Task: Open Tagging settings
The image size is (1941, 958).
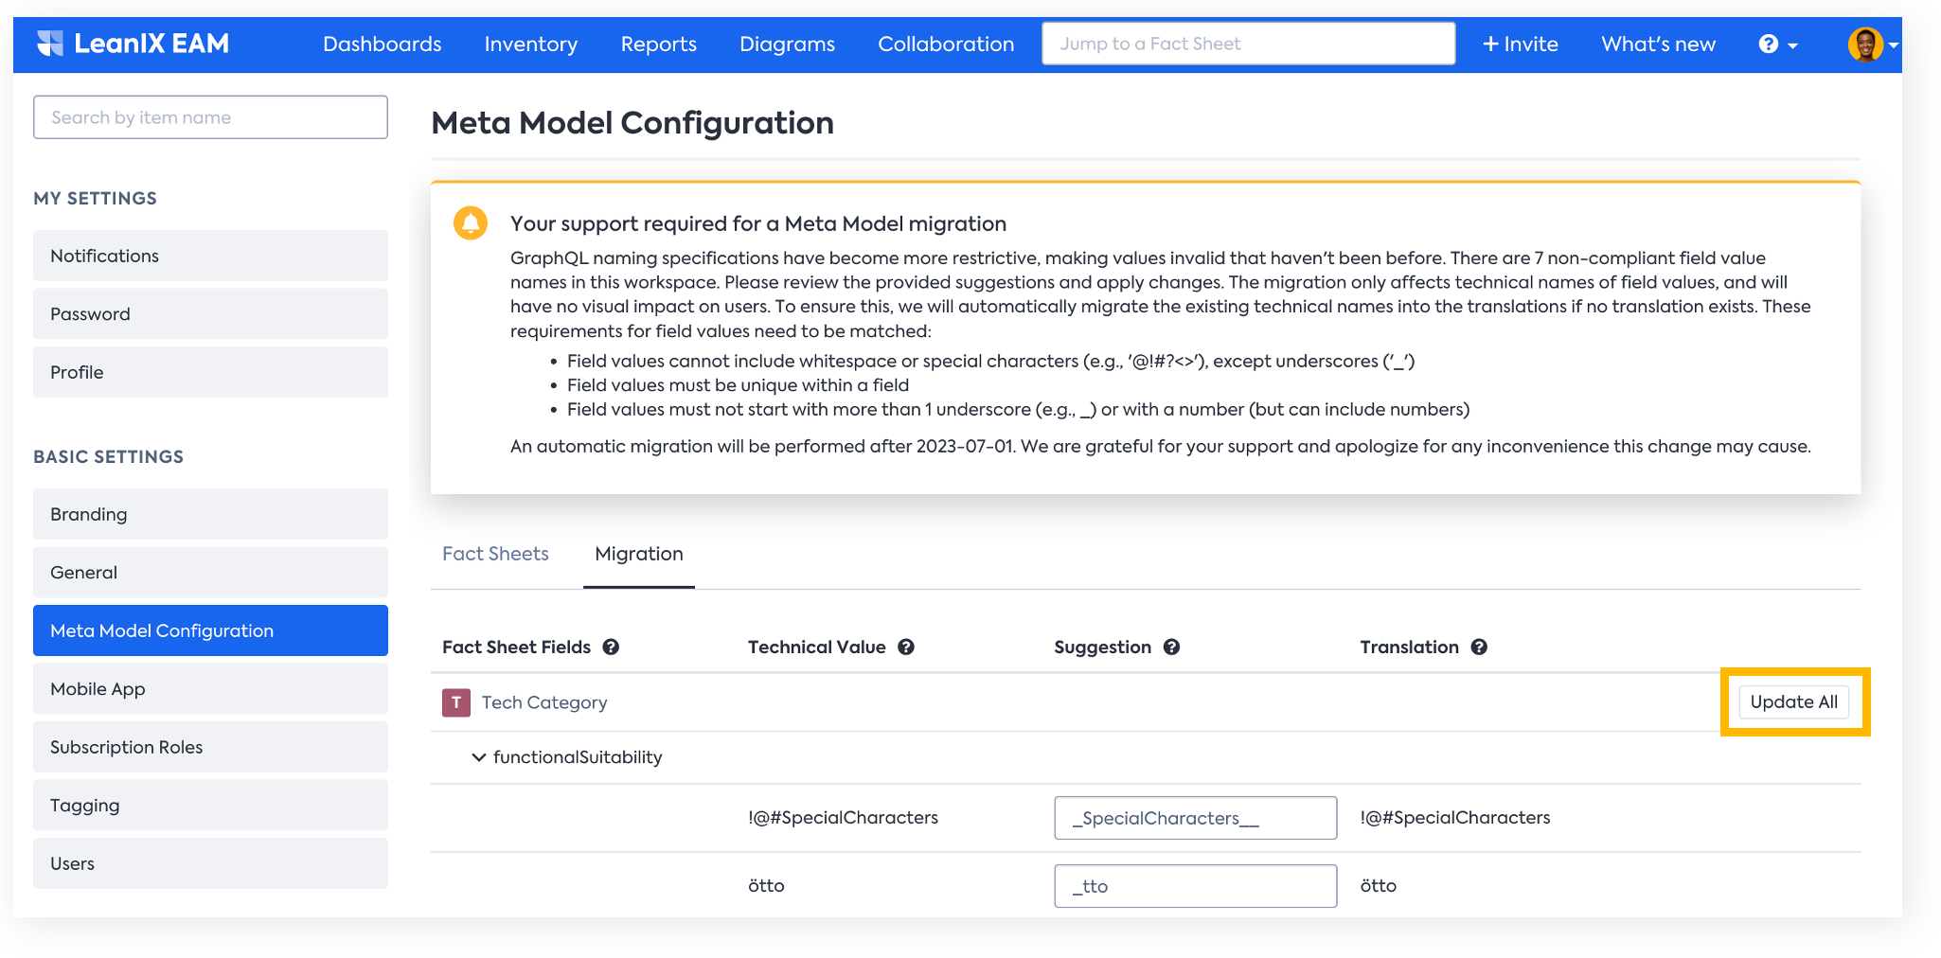Action: point(210,806)
